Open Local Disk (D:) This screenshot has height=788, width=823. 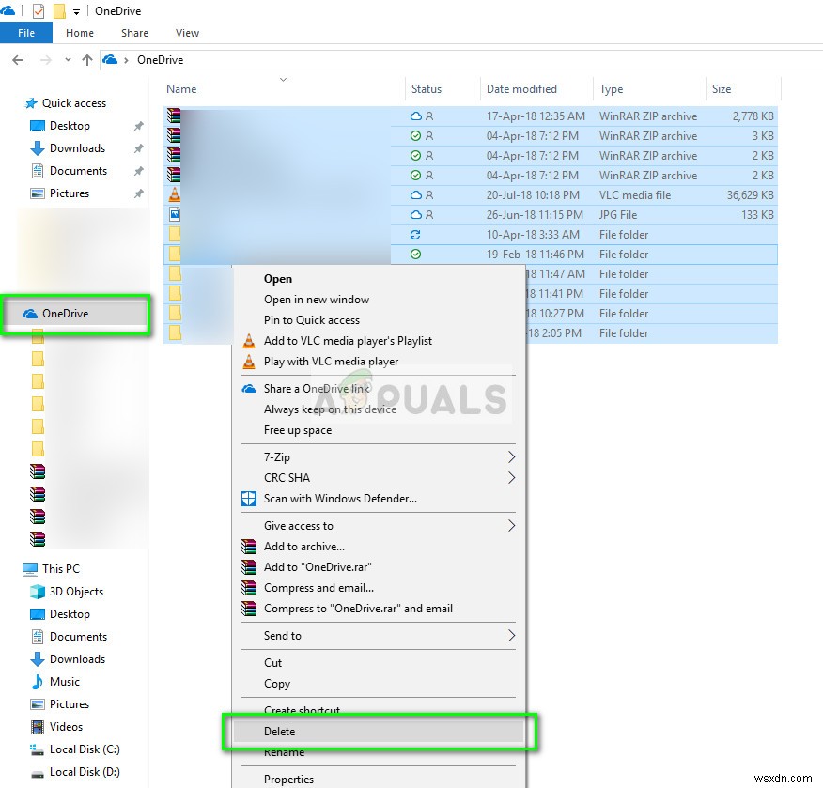[x=85, y=772]
